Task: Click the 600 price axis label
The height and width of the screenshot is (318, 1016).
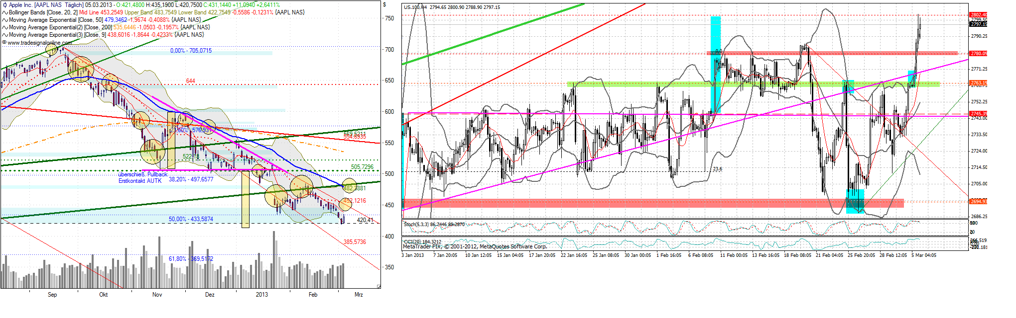Action: click(389, 112)
